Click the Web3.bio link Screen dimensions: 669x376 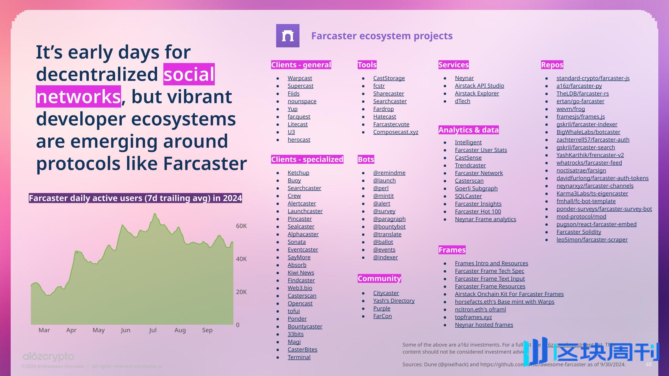pos(300,288)
